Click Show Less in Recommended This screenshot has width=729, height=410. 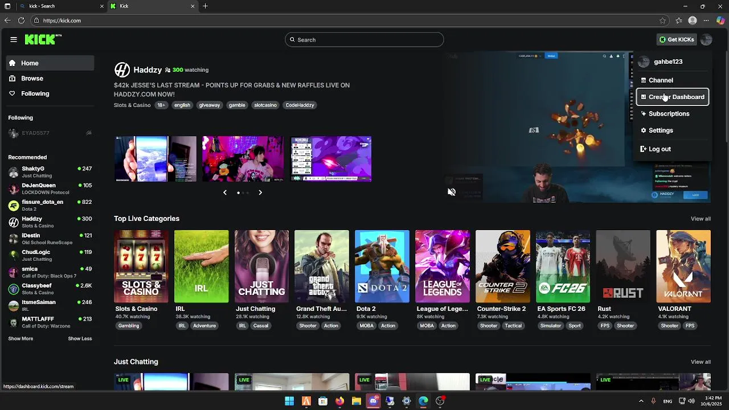(x=80, y=339)
